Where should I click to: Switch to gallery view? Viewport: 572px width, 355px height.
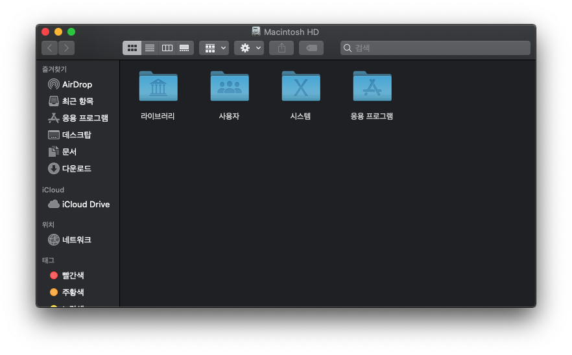point(185,48)
